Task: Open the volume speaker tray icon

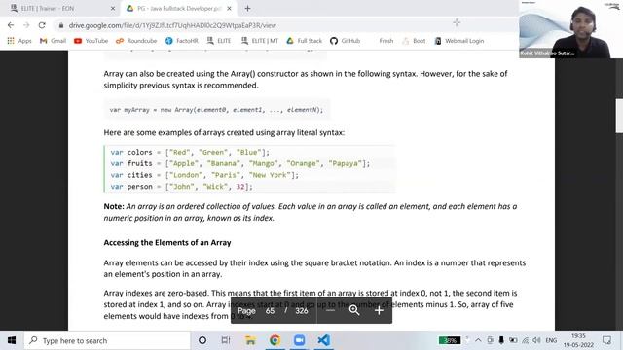Action: pos(536,340)
